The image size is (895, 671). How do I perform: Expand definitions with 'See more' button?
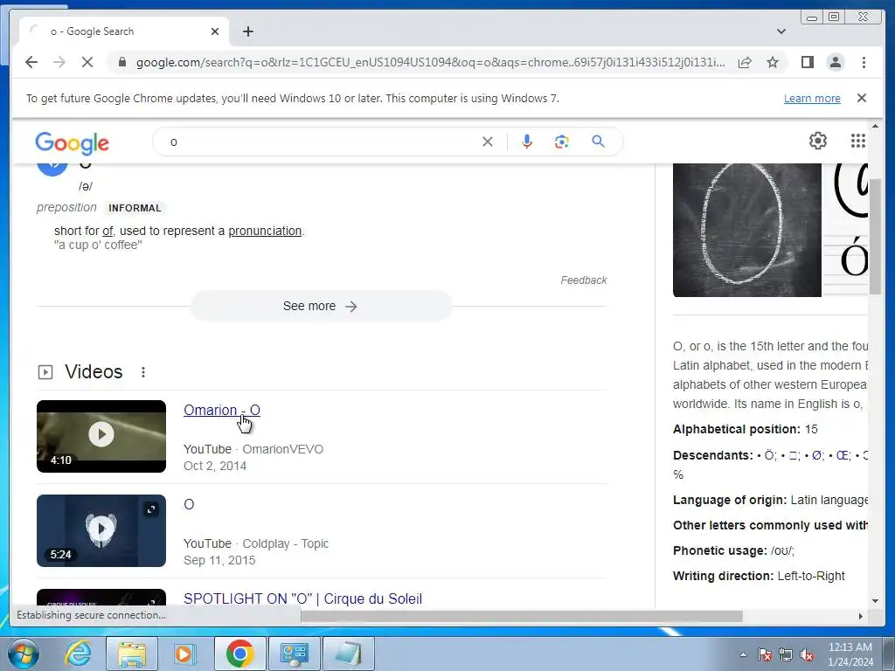pyautogui.click(x=321, y=307)
